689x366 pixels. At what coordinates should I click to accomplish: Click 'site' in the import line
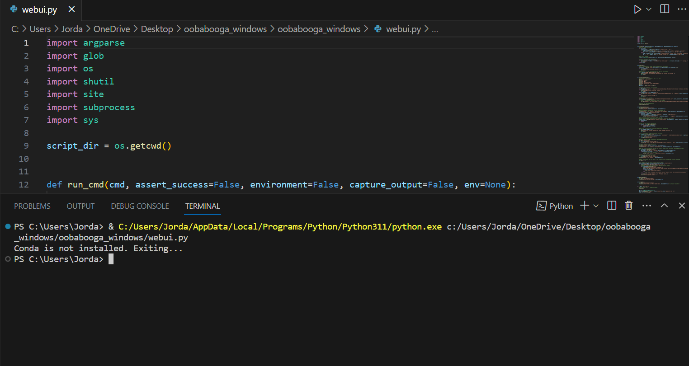(x=94, y=94)
